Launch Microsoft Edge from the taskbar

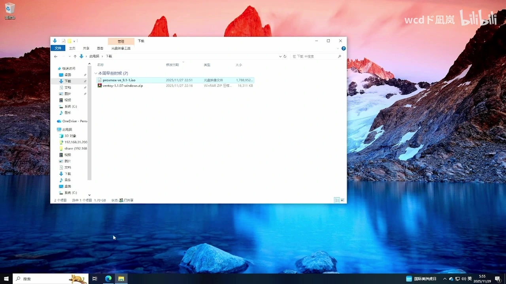click(108, 279)
